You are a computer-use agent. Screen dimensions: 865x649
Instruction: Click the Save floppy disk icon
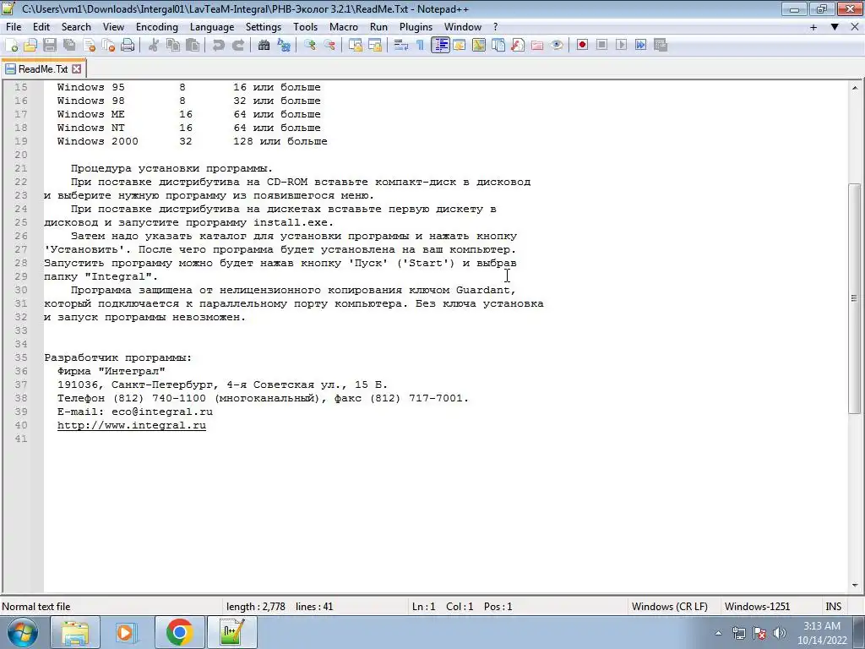click(50, 46)
